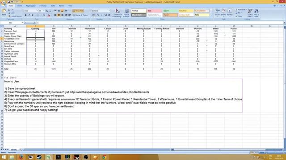The width and height of the screenshot is (286, 160).
Task: Open Format as Table gallery
Action: pos(126,13)
